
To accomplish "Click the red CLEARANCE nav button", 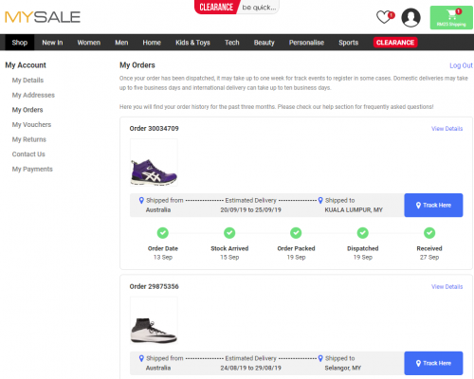I will click(x=395, y=43).
